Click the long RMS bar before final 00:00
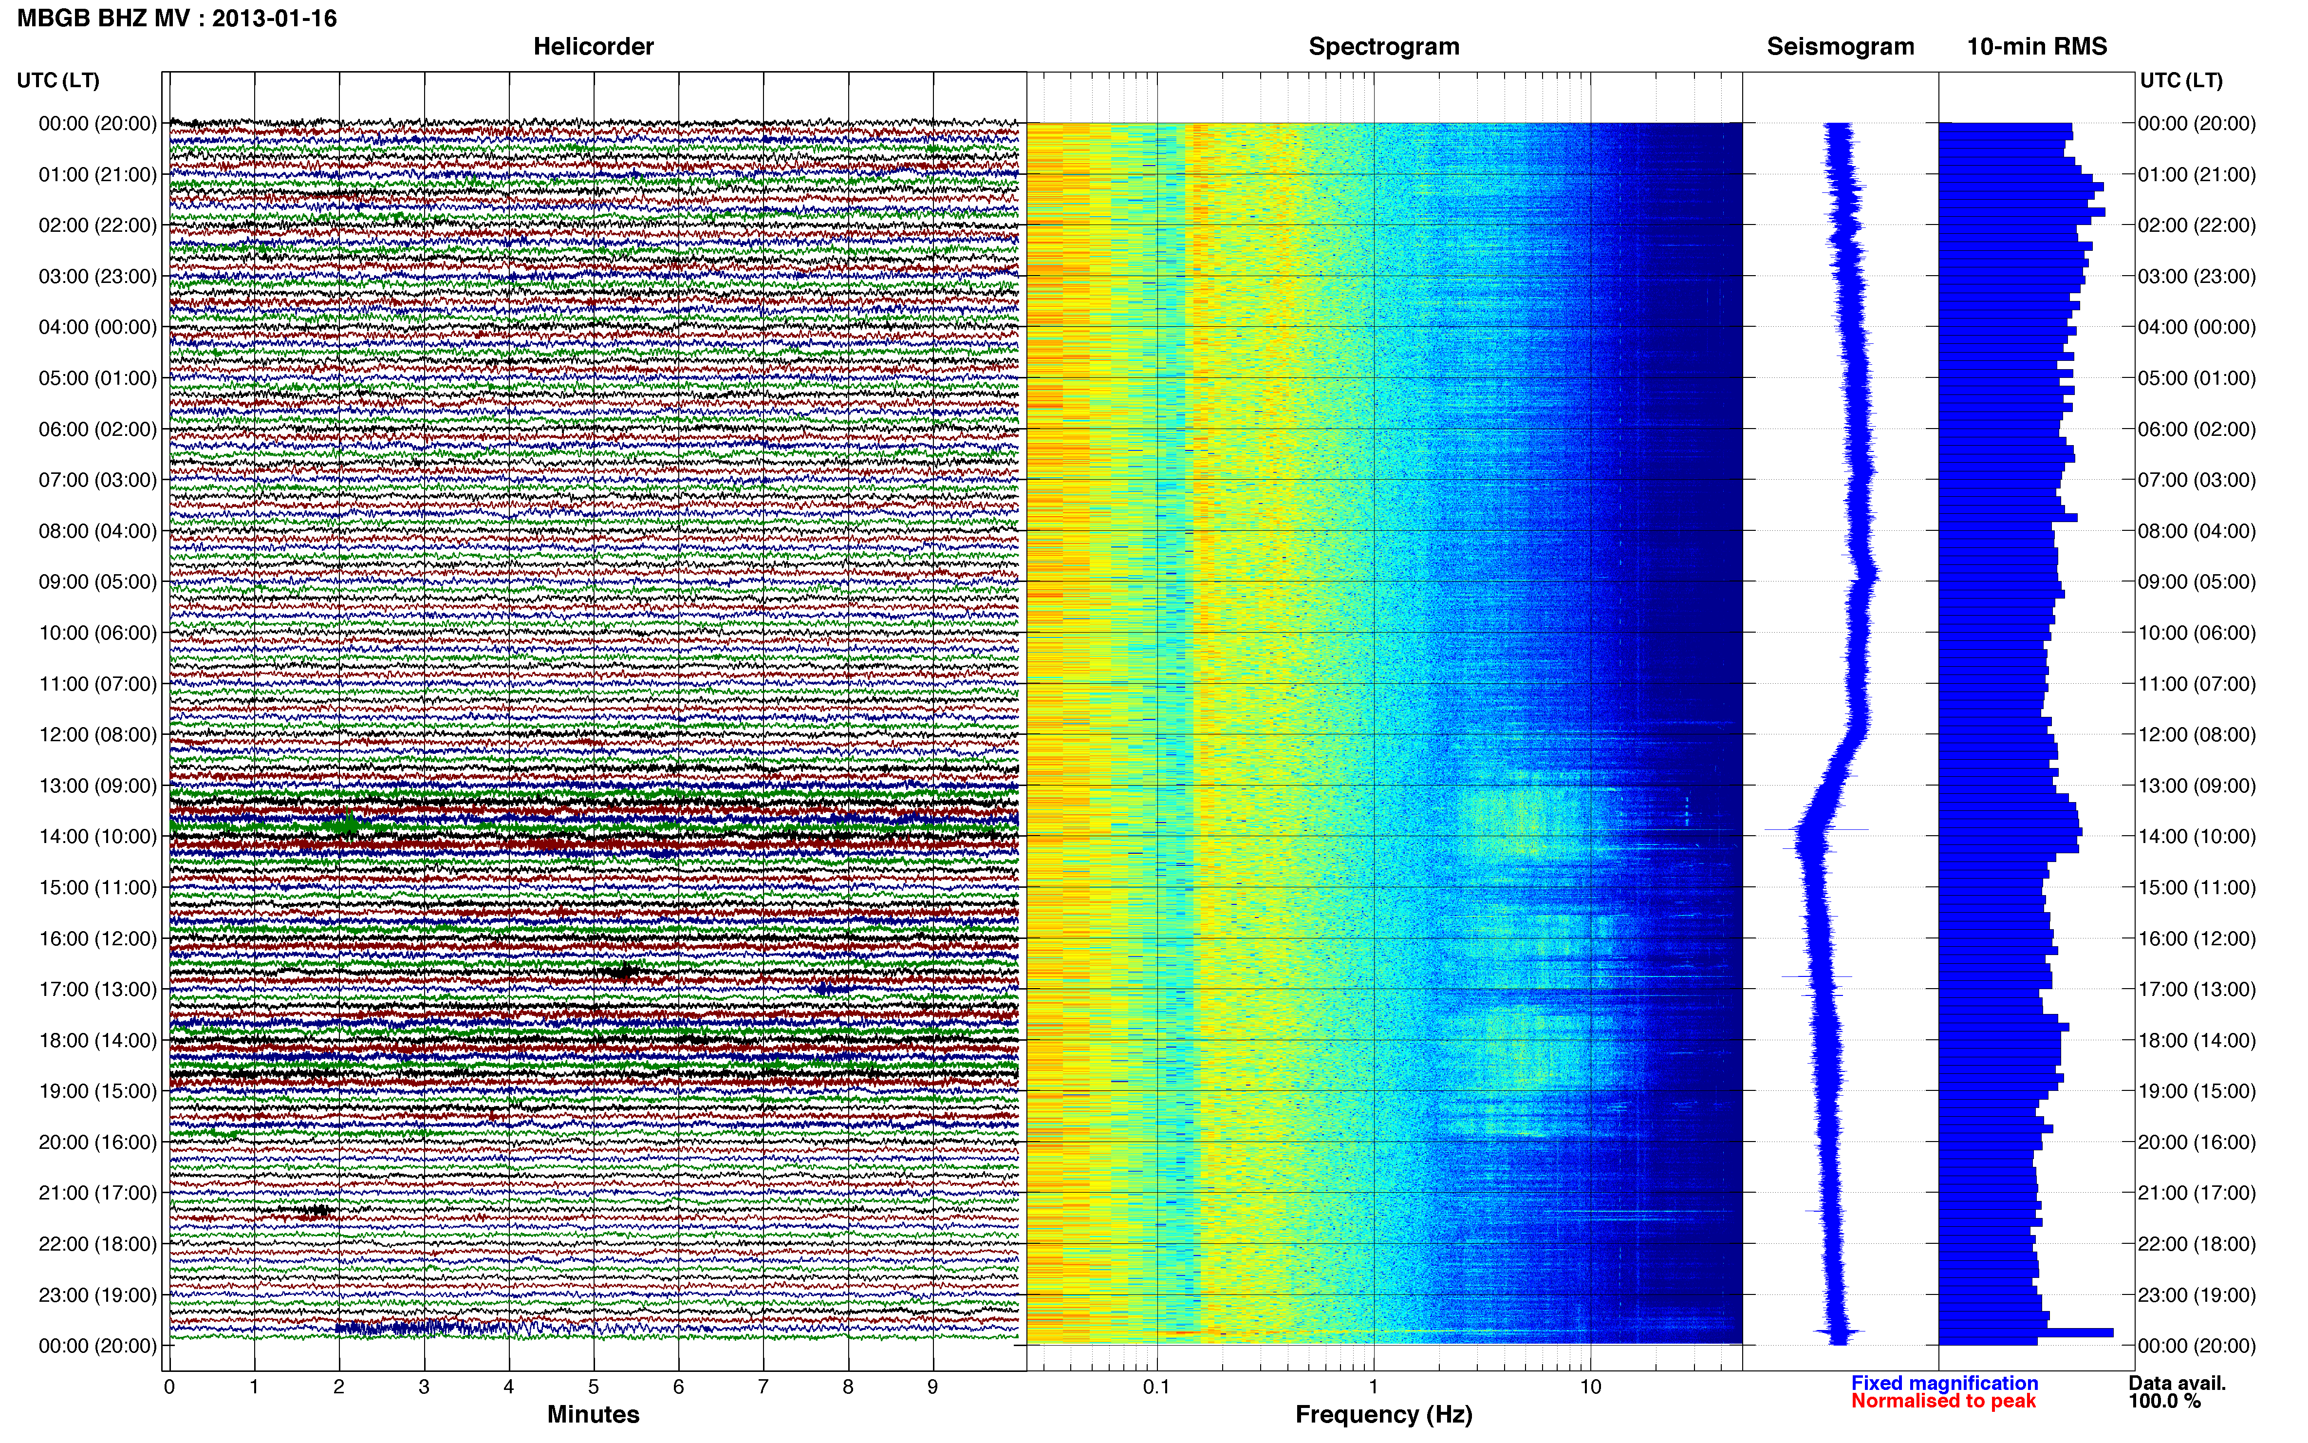This screenshot has width=2308, height=1443. [2027, 1332]
